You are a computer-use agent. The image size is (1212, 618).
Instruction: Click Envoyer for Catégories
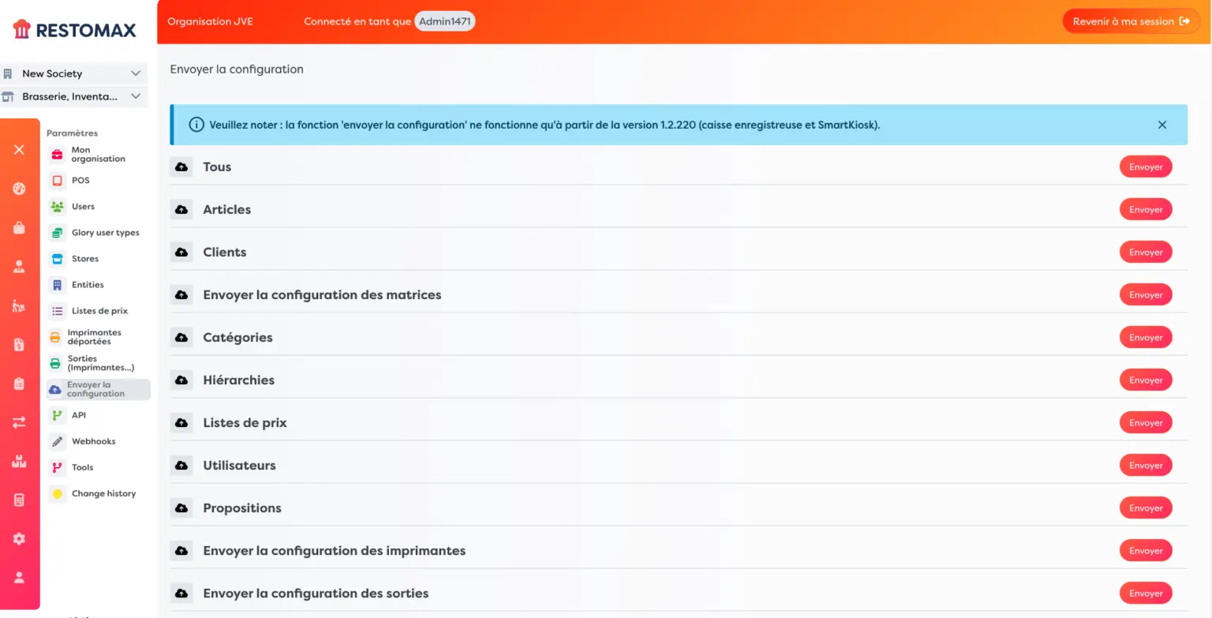point(1146,337)
